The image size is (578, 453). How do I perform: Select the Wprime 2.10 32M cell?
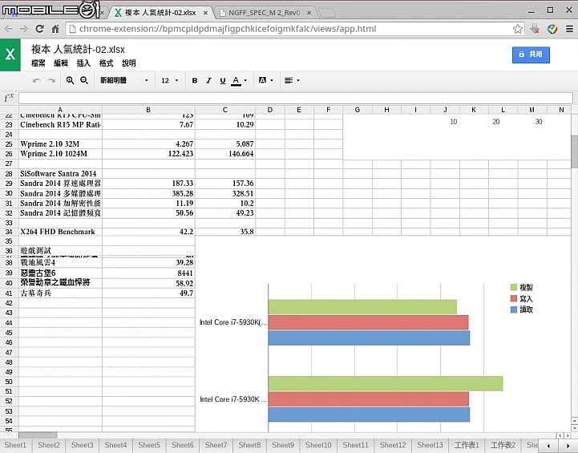coord(60,144)
